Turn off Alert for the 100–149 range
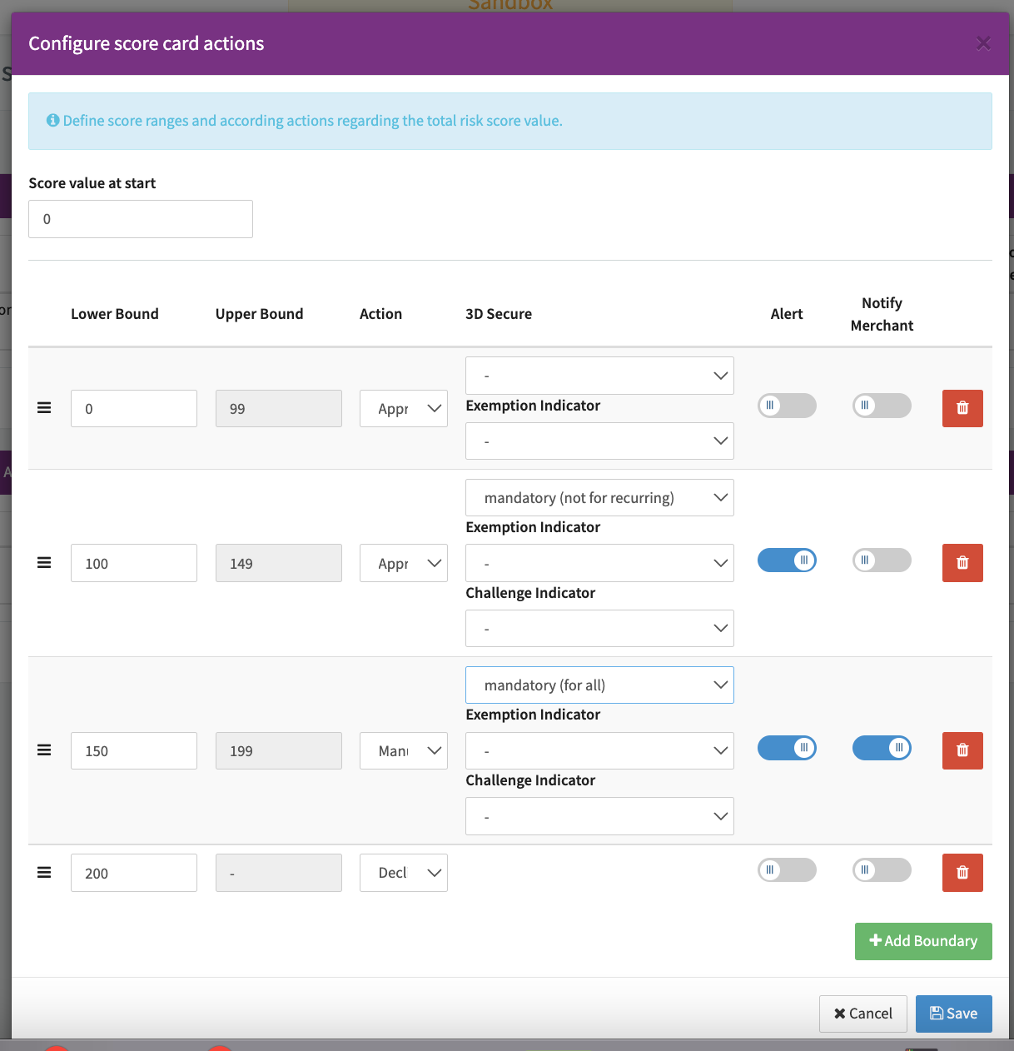The width and height of the screenshot is (1014, 1051). [786, 560]
